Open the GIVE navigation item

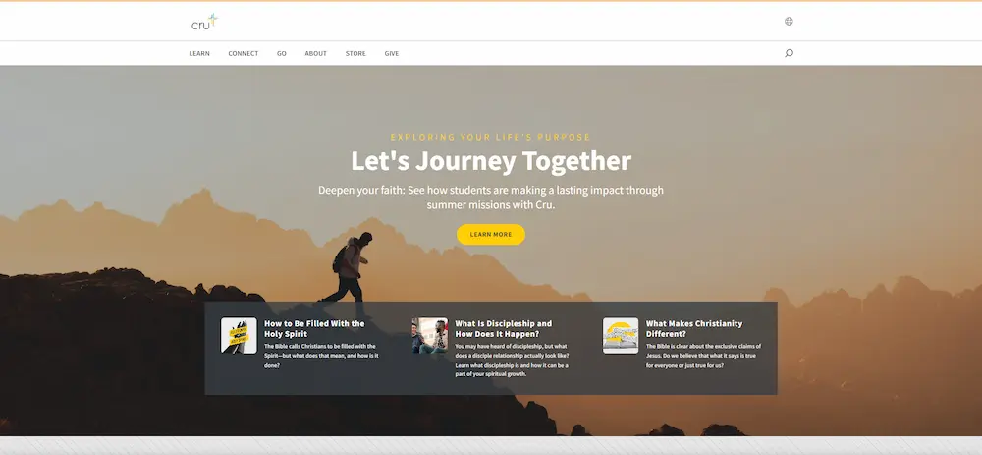pos(392,53)
